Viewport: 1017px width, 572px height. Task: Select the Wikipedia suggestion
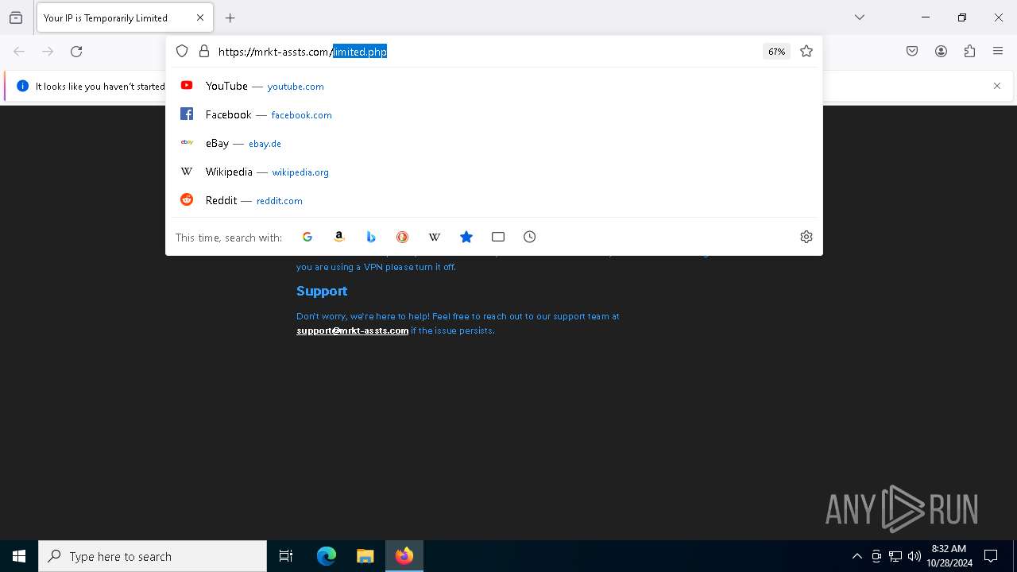[494, 172]
